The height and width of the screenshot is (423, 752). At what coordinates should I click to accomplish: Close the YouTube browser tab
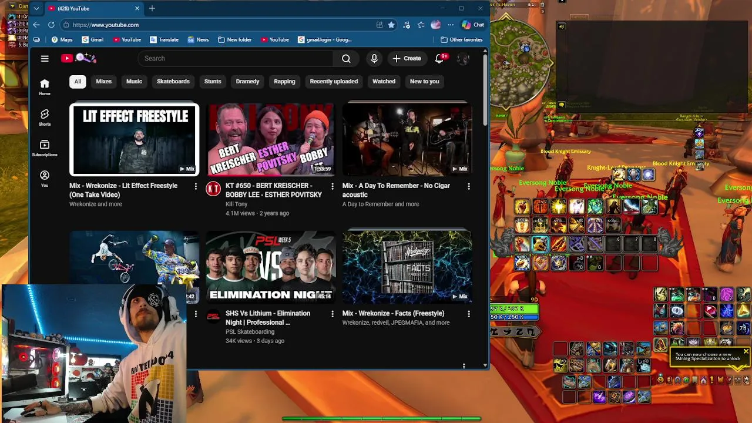point(137,8)
